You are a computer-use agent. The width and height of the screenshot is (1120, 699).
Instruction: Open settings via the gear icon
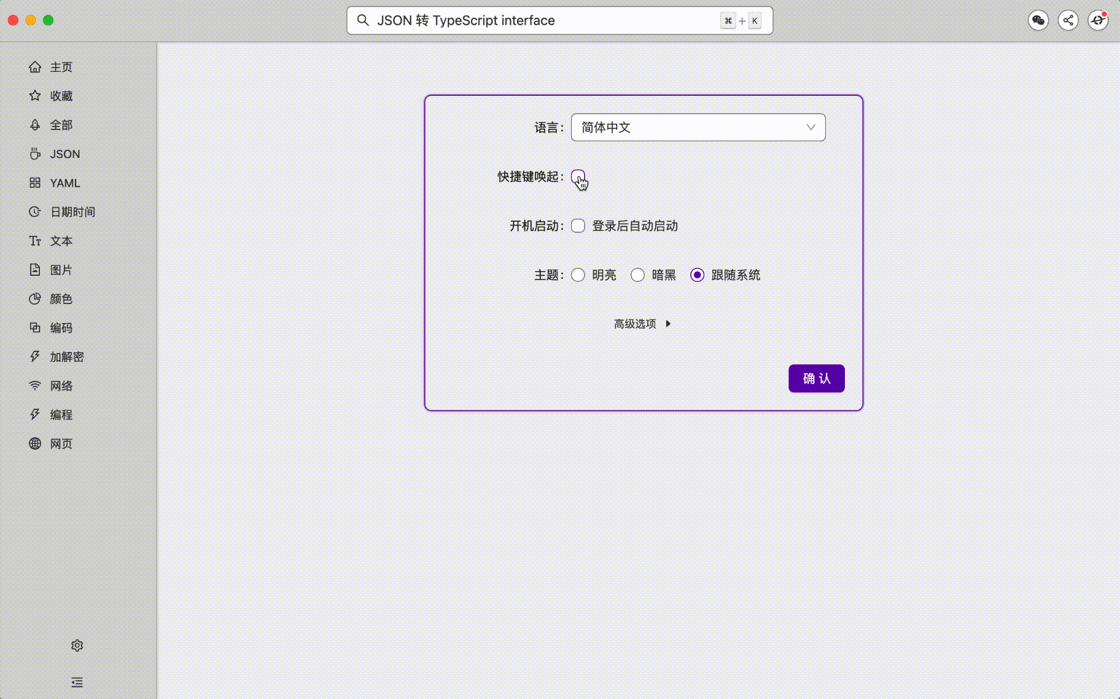click(77, 645)
